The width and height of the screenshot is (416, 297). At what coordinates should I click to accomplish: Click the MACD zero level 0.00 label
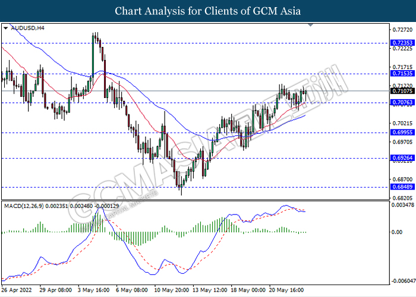pyautogui.click(x=397, y=232)
